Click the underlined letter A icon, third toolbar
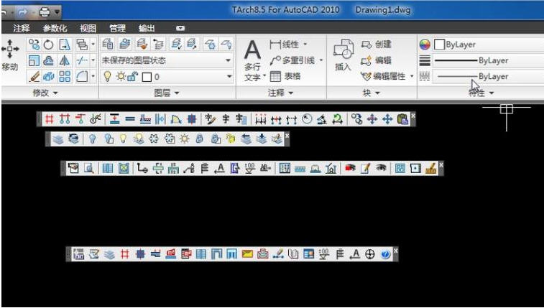Viewport: 544px width, 308px height. pos(219,169)
